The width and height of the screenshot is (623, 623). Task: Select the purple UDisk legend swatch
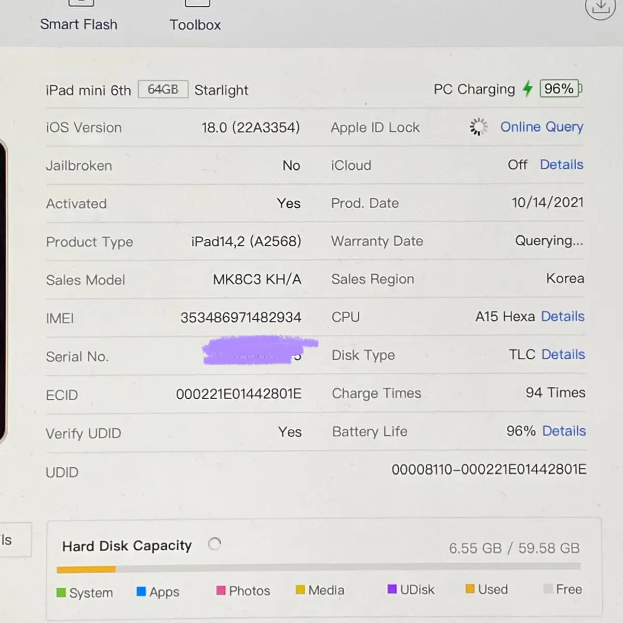(x=392, y=589)
